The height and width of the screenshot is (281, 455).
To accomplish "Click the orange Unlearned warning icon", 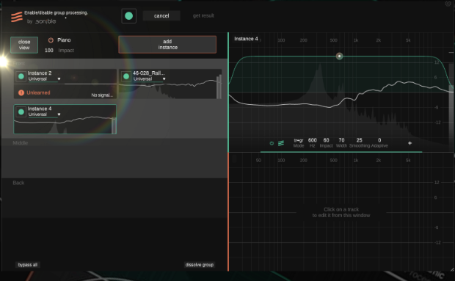I will [21, 92].
